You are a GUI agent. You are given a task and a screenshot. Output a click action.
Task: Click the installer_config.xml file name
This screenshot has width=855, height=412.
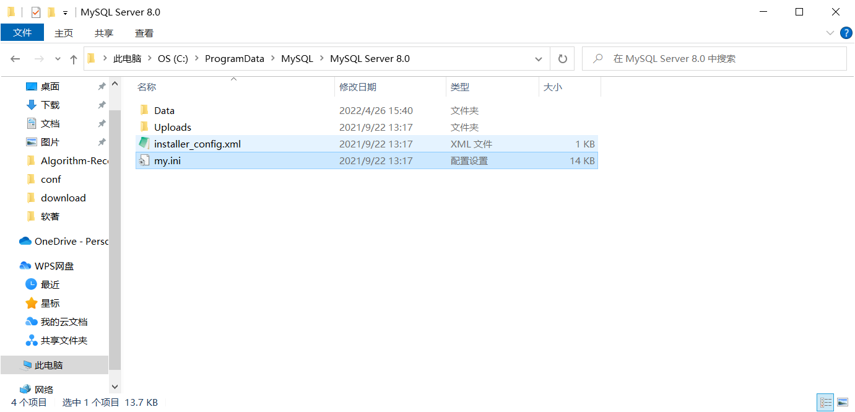coord(197,144)
